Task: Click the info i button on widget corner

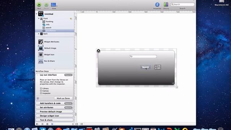Action: click(173, 83)
